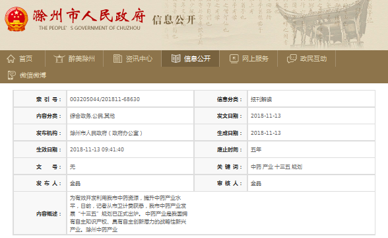The height and width of the screenshot is (238, 388).
Task: Click the 信息分类 label cell
Action: [x=220, y=99]
